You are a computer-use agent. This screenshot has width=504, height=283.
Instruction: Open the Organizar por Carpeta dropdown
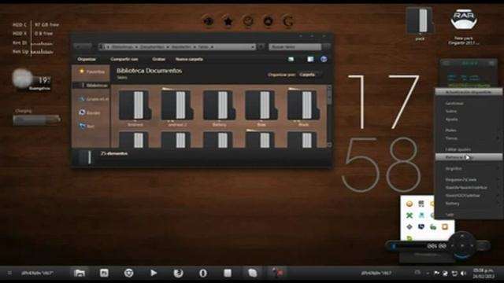(309, 75)
